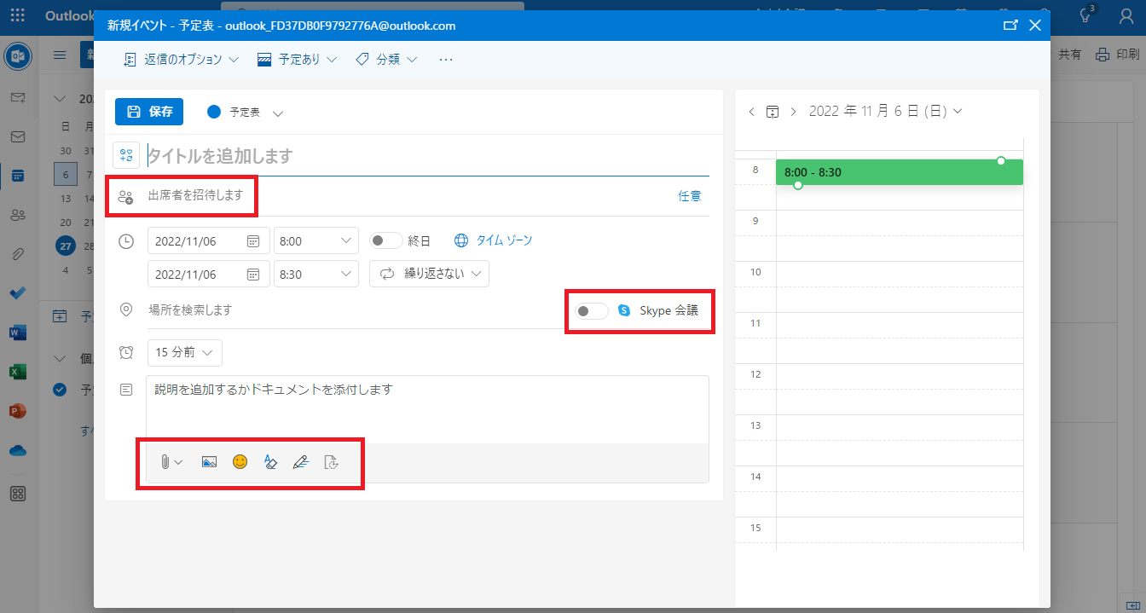The width and height of the screenshot is (1146, 613).
Task: Go to today in the side calendar
Action: point(773,112)
